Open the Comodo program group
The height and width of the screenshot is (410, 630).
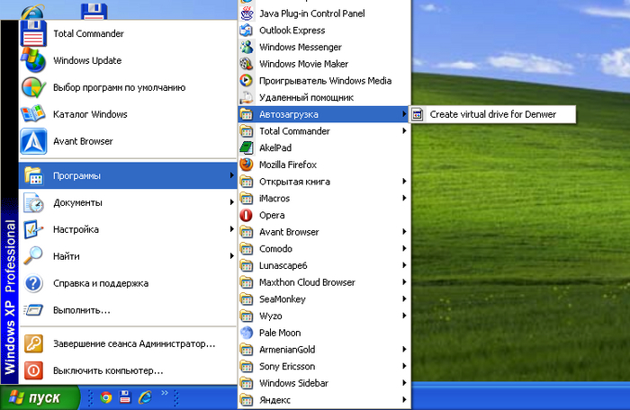click(x=275, y=249)
